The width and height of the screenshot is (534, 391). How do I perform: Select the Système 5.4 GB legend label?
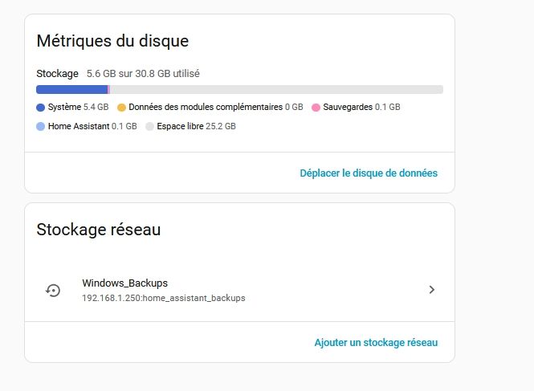[x=78, y=107]
